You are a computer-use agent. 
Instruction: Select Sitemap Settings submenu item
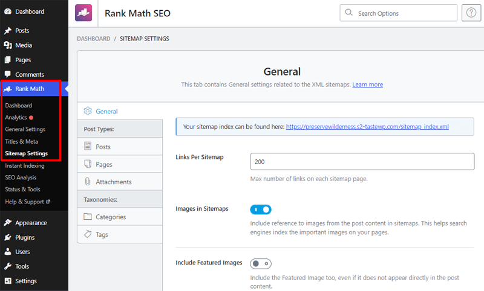pyautogui.click(x=27, y=153)
